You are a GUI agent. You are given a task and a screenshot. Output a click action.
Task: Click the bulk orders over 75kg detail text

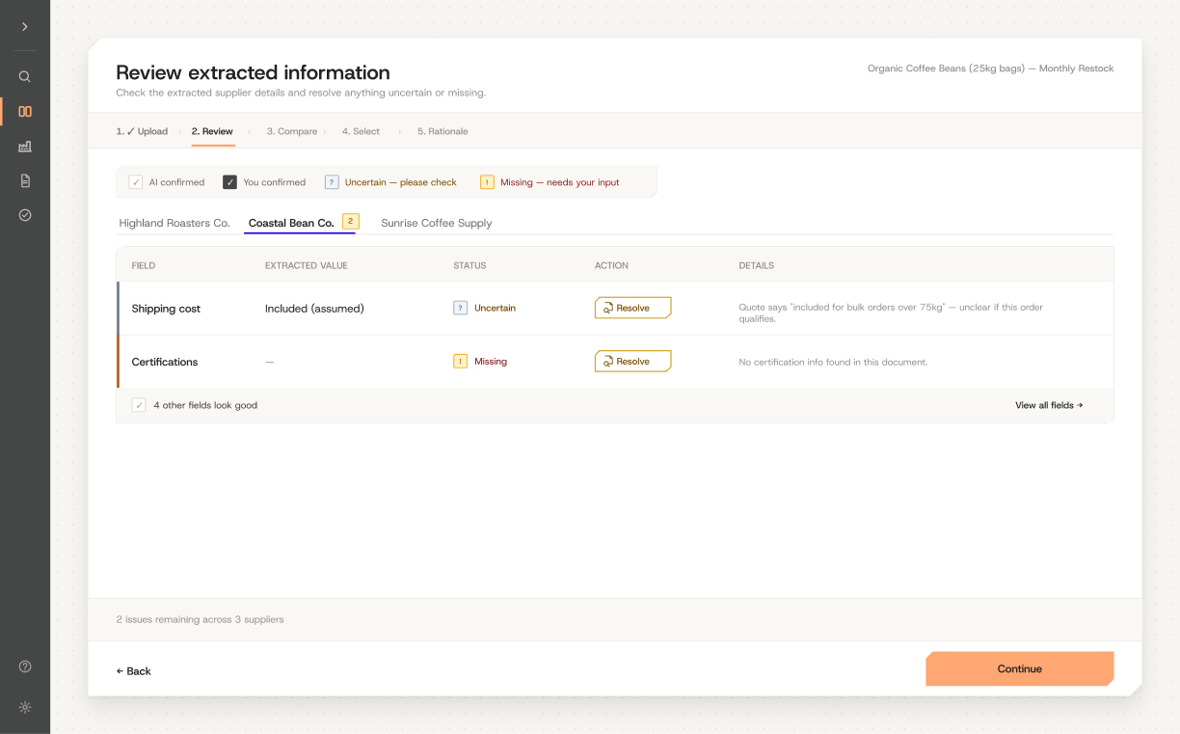pos(891,313)
